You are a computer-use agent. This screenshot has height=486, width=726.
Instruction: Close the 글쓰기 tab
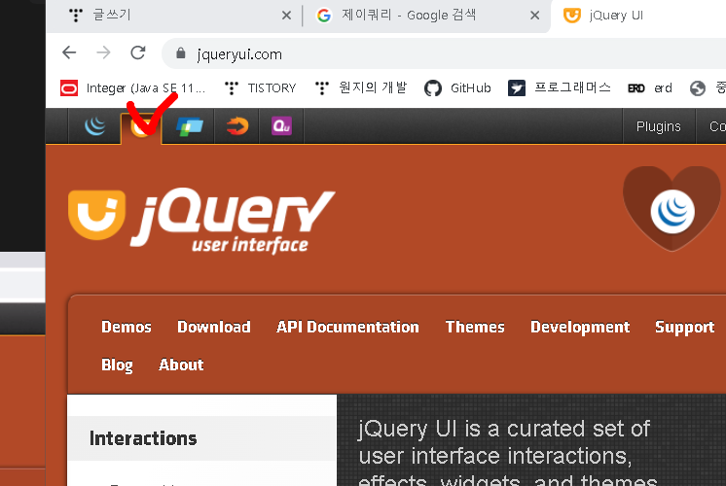[286, 16]
